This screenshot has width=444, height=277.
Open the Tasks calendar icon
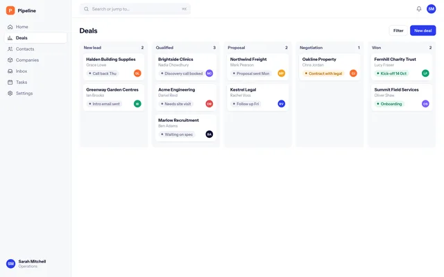pos(10,82)
